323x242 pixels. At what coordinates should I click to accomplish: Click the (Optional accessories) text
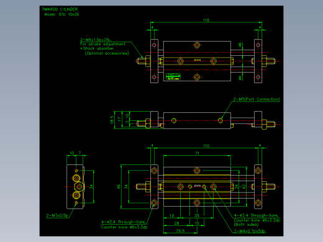[x=107, y=53]
